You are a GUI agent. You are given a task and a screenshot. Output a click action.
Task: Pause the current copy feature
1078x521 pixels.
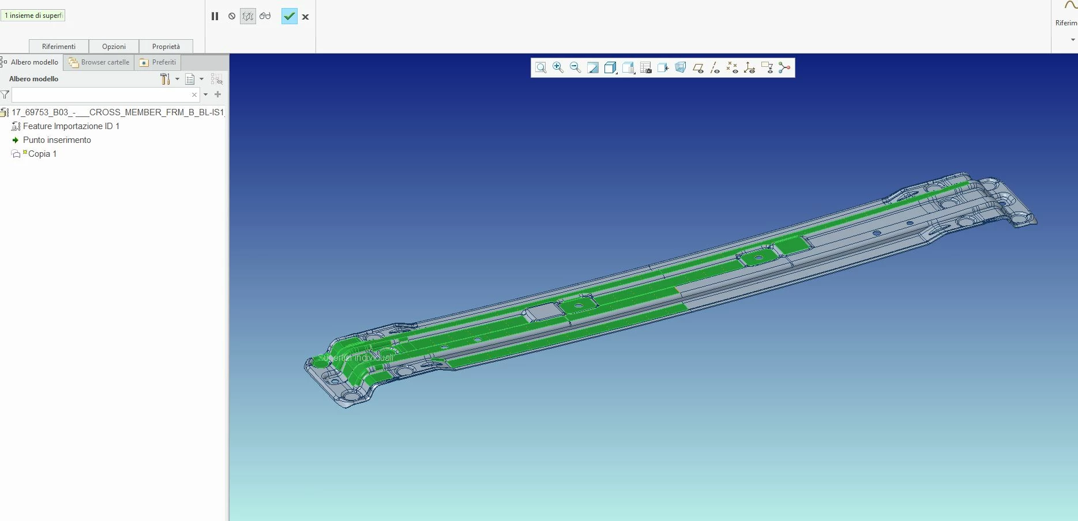click(215, 16)
